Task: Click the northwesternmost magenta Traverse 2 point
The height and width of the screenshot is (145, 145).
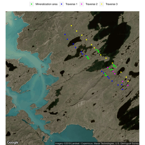Action: [x=108, y=67]
